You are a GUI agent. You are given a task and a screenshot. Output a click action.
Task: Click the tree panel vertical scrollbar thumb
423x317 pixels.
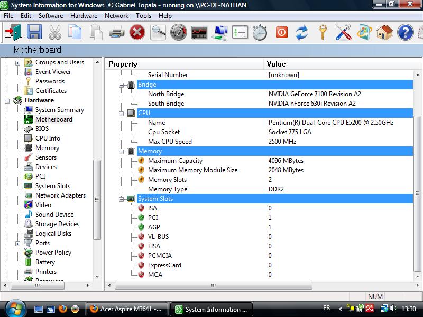[x=97, y=200]
